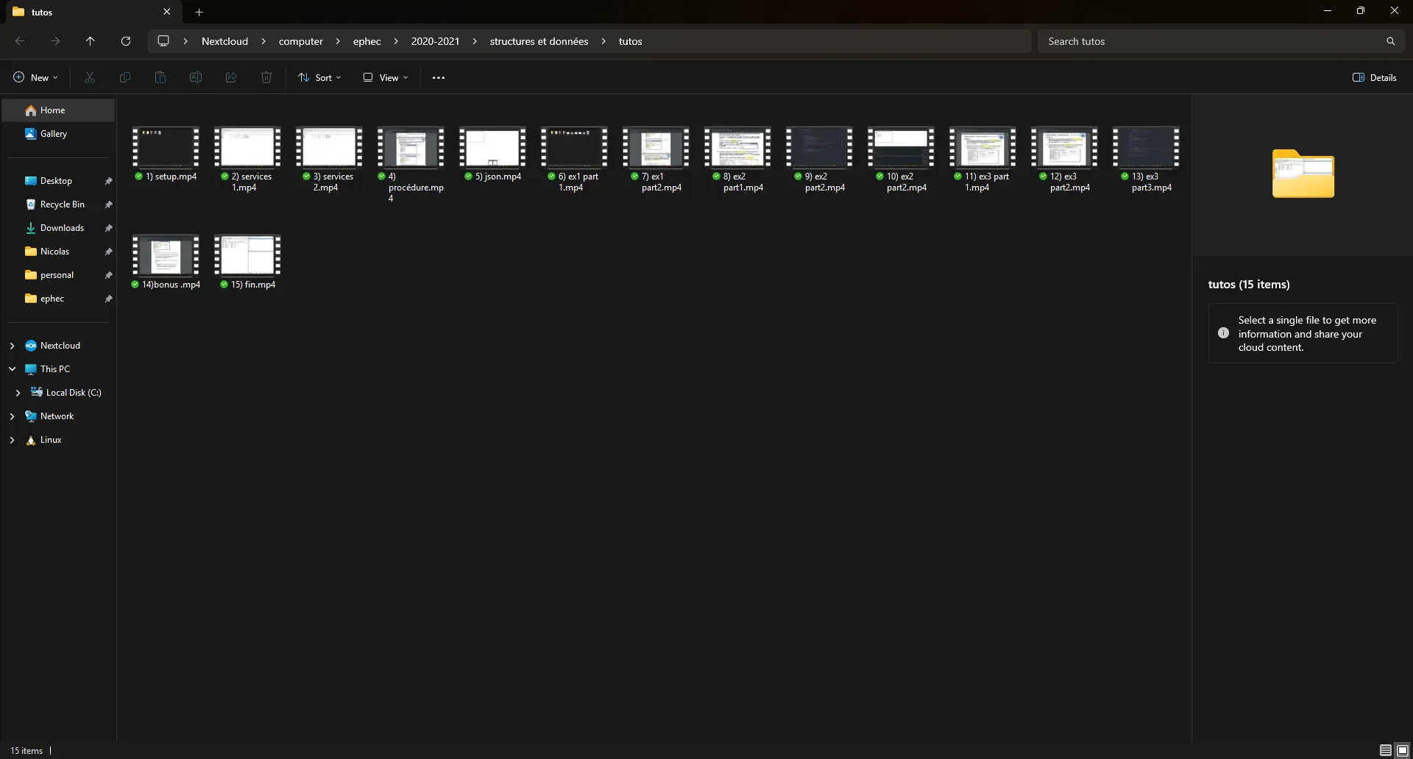Click the Paste clipboard icon
The height and width of the screenshot is (759, 1413).
click(160, 77)
